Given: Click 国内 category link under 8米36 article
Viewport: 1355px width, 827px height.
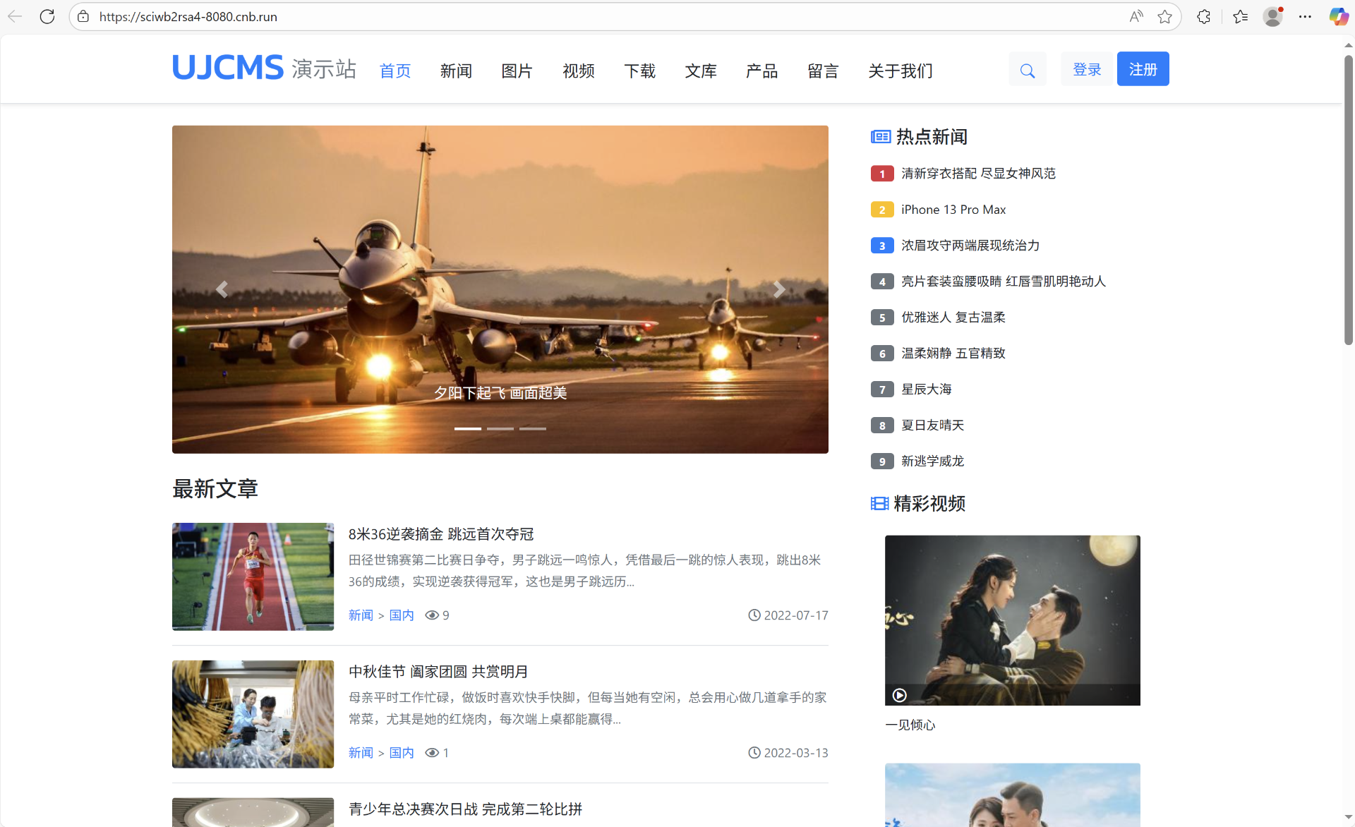Looking at the screenshot, I should click(x=402, y=615).
